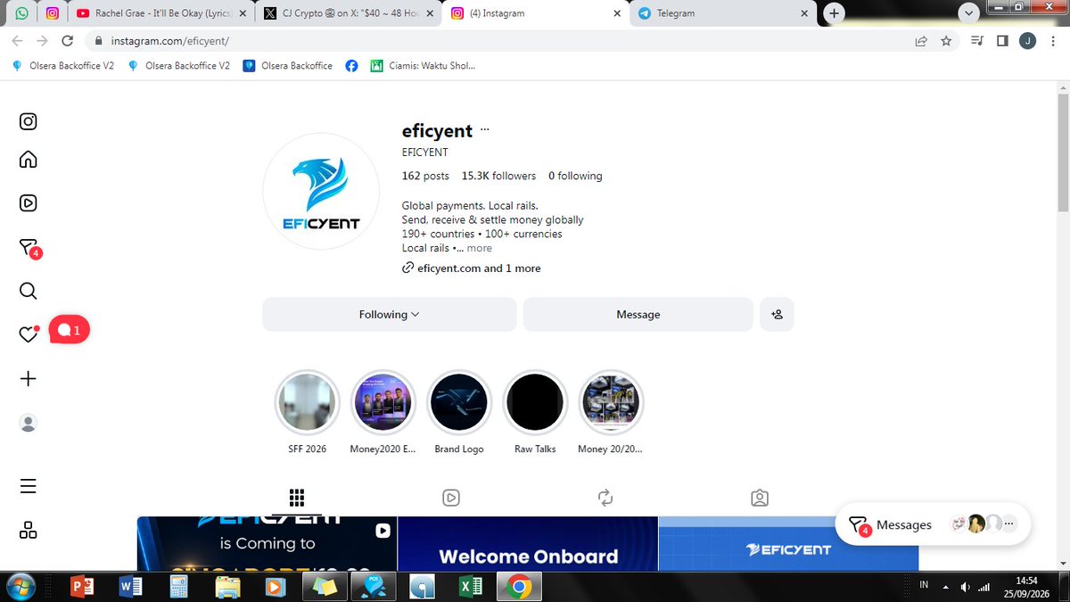Open the red notification bubble
The width and height of the screenshot is (1070, 602).
click(x=70, y=330)
